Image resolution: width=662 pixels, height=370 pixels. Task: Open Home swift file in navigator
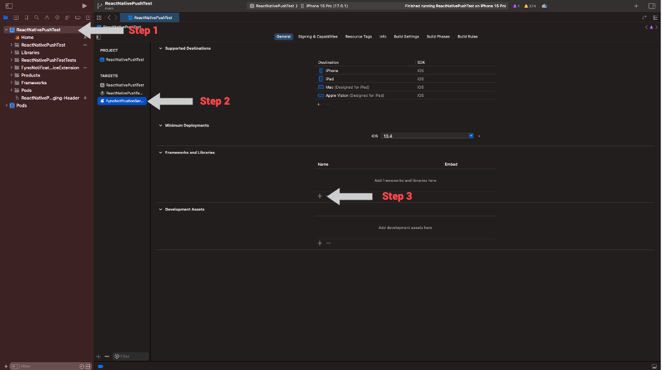(x=27, y=37)
